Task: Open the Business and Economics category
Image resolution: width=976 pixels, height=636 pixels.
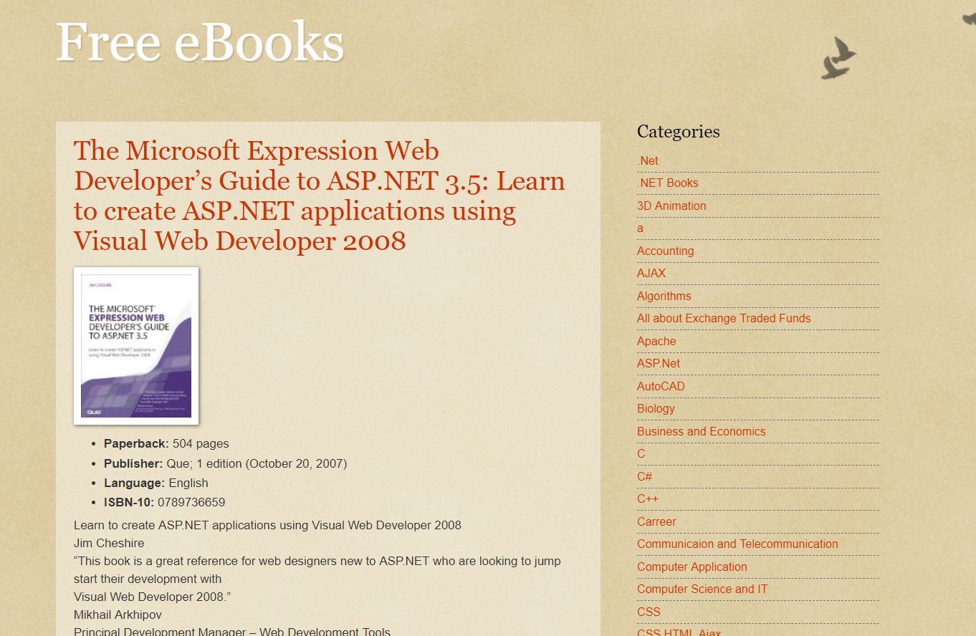Action: [x=701, y=431]
